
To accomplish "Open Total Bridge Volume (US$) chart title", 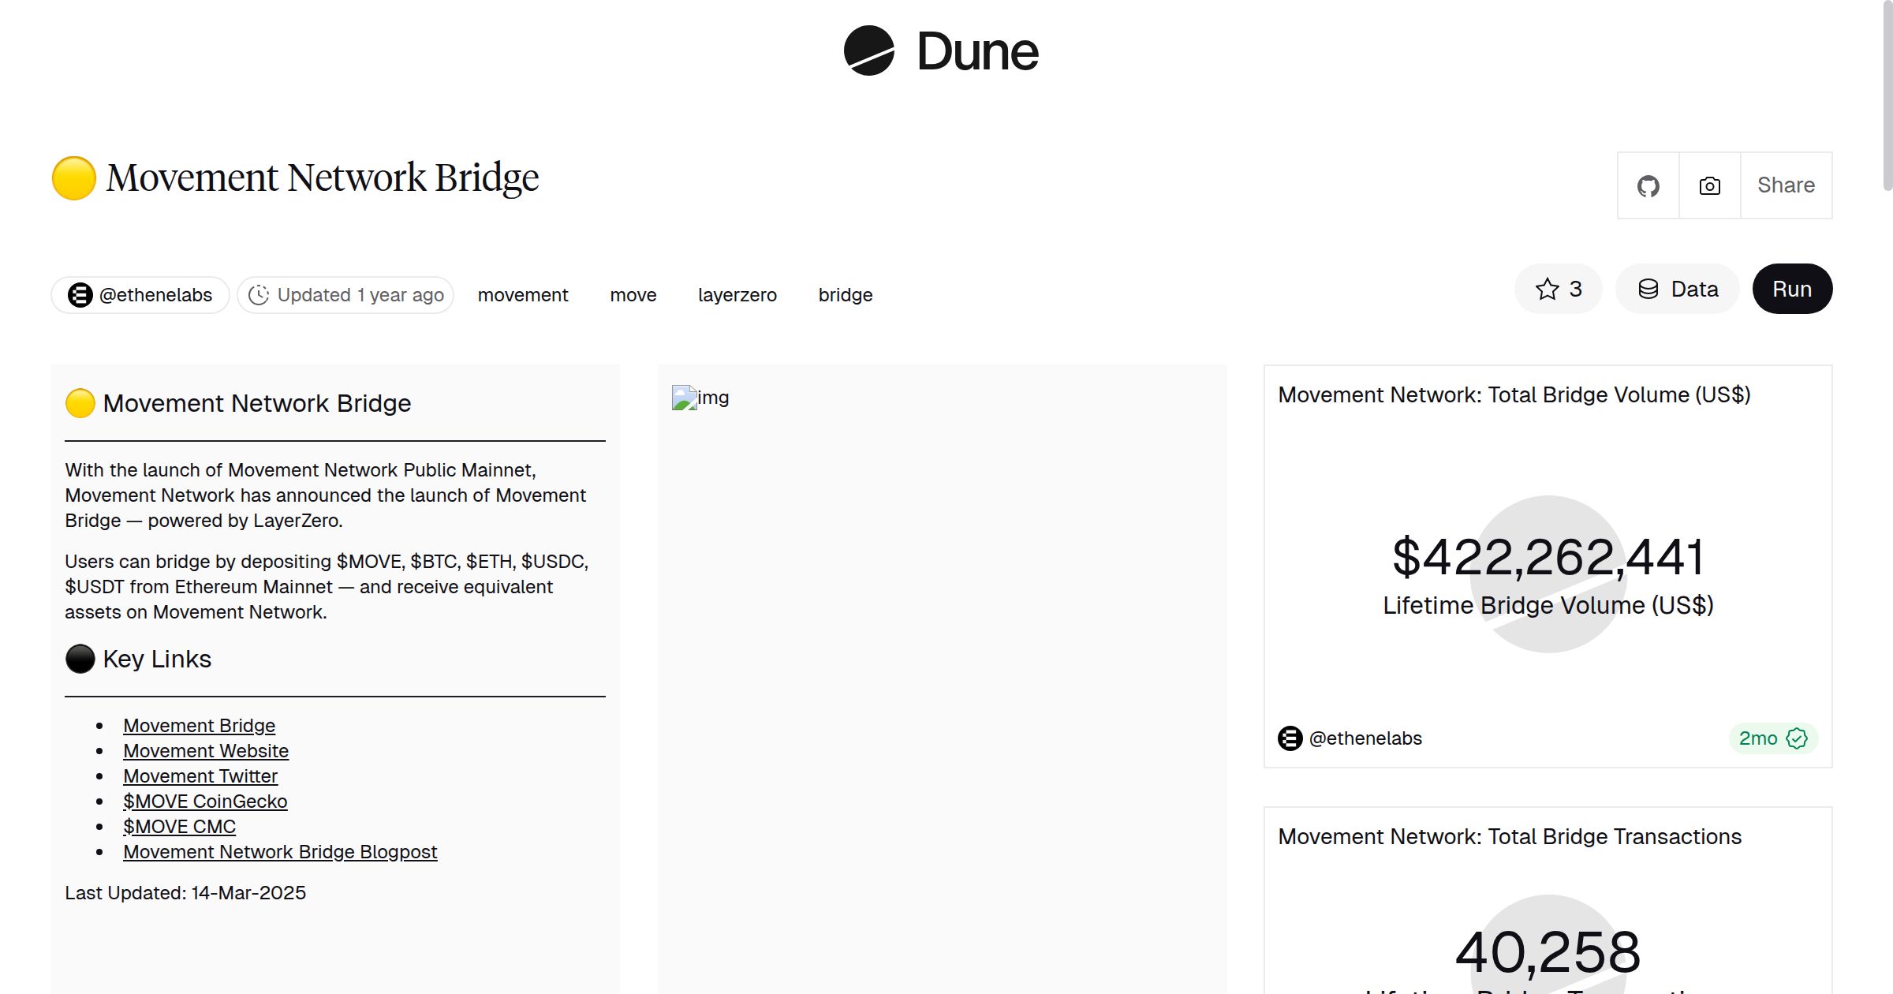I will pyautogui.click(x=1514, y=395).
